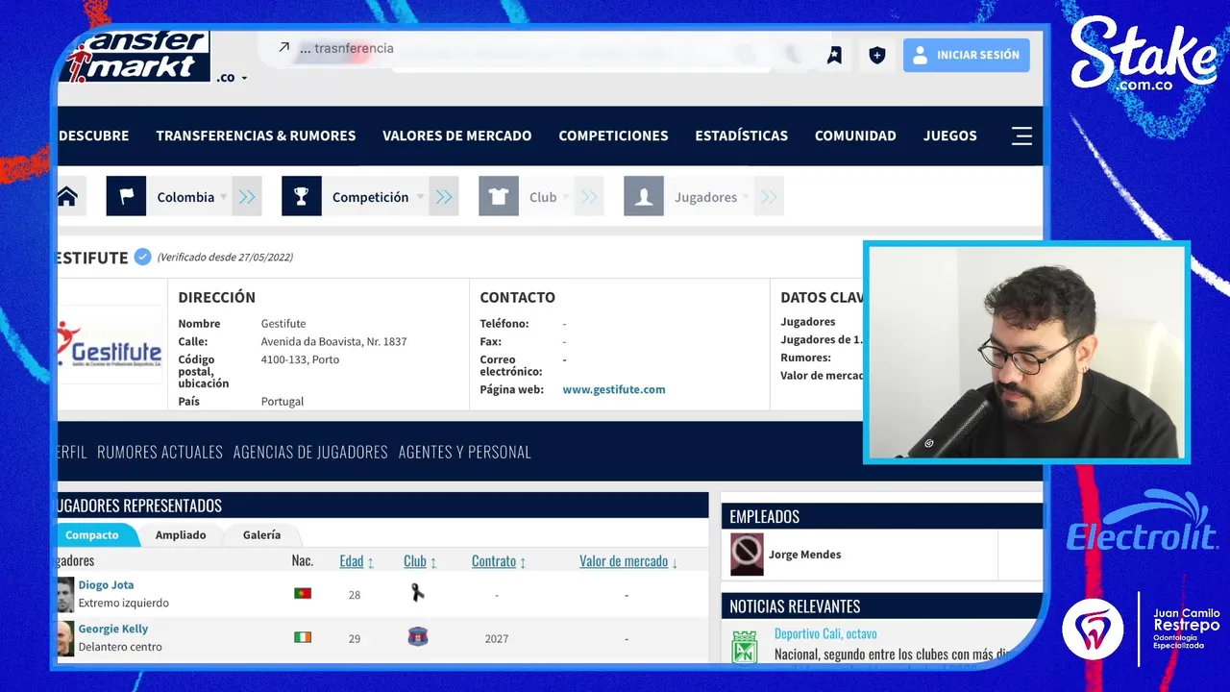Click Diogo Jota's player photo
The image size is (1230, 692).
[x=65, y=594]
